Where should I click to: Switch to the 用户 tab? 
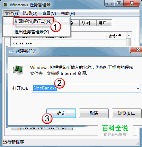click(104, 23)
